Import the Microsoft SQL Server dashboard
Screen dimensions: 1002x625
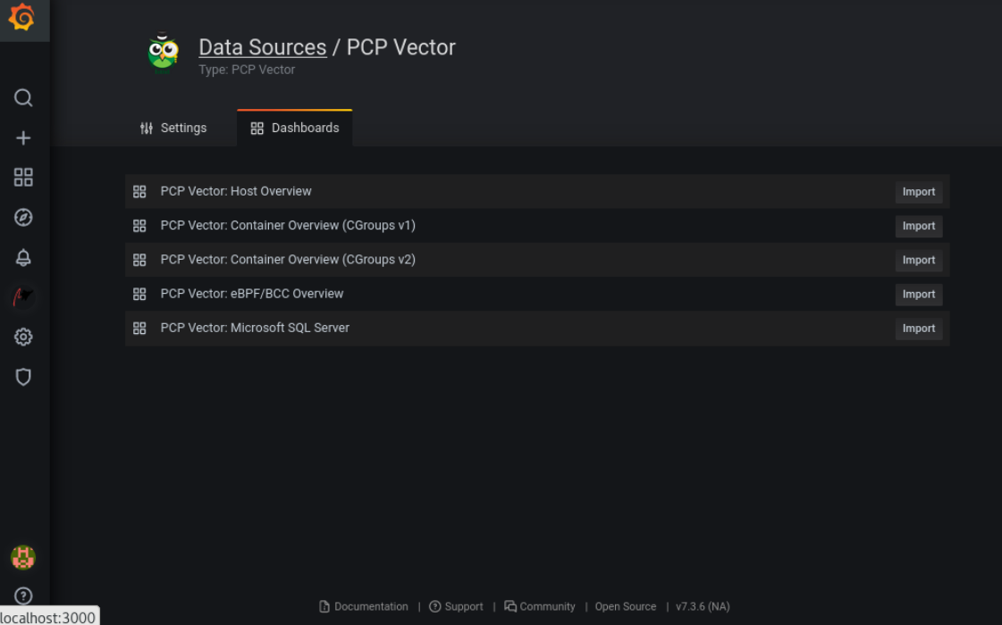coord(918,328)
